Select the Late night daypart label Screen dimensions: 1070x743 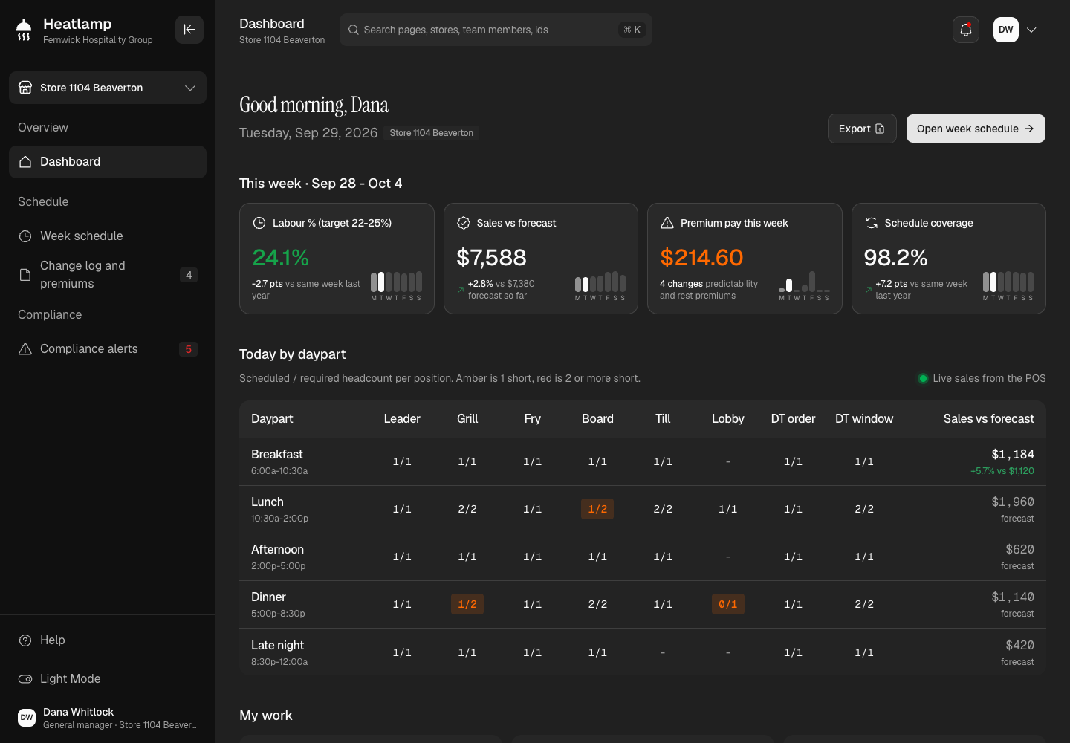click(278, 646)
